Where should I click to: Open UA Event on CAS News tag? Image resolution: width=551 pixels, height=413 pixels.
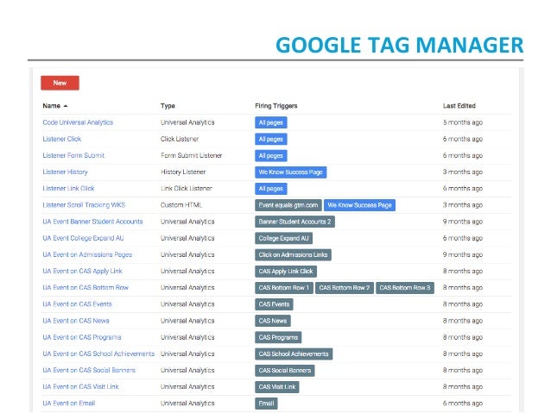[x=76, y=321]
